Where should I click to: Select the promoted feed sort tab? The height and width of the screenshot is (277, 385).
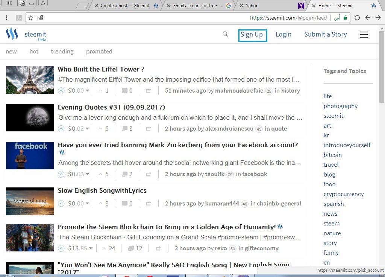(x=99, y=52)
